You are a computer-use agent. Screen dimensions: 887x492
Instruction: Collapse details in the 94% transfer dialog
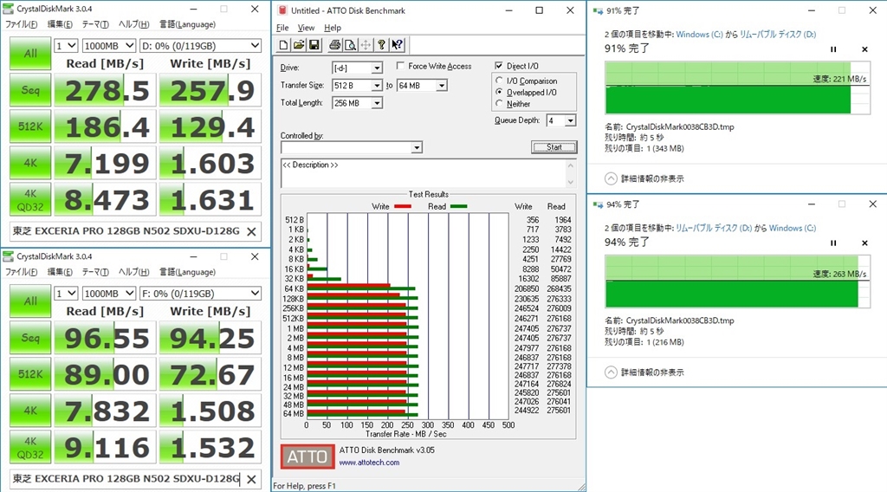point(611,372)
